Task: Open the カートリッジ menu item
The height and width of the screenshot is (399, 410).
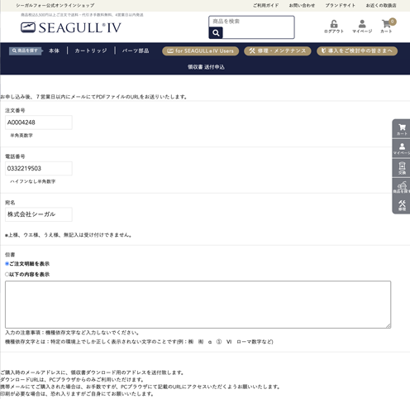Action: tap(91, 50)
